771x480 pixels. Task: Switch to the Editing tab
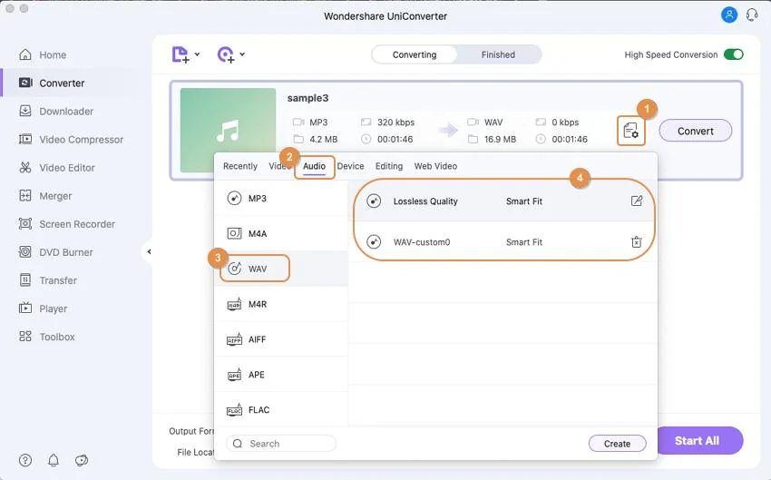pos(389,166)
